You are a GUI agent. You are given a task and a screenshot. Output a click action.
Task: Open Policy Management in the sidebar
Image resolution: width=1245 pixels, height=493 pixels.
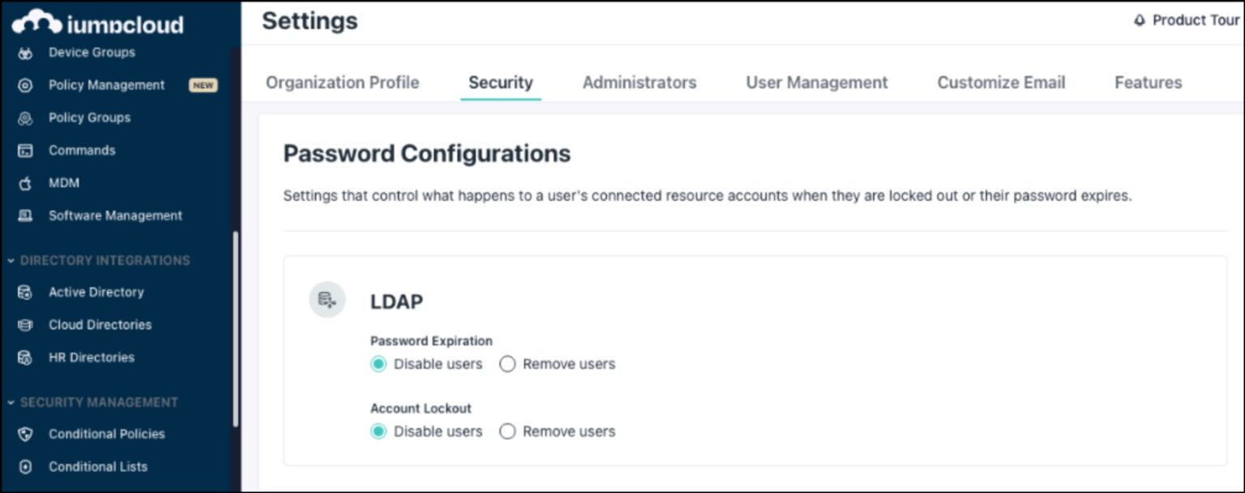(106, 84)
